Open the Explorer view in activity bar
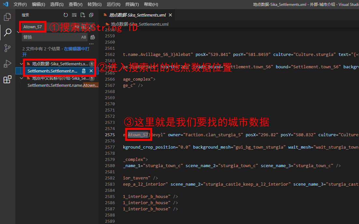The width and height of the screenshot is (359, 224). 7,17
